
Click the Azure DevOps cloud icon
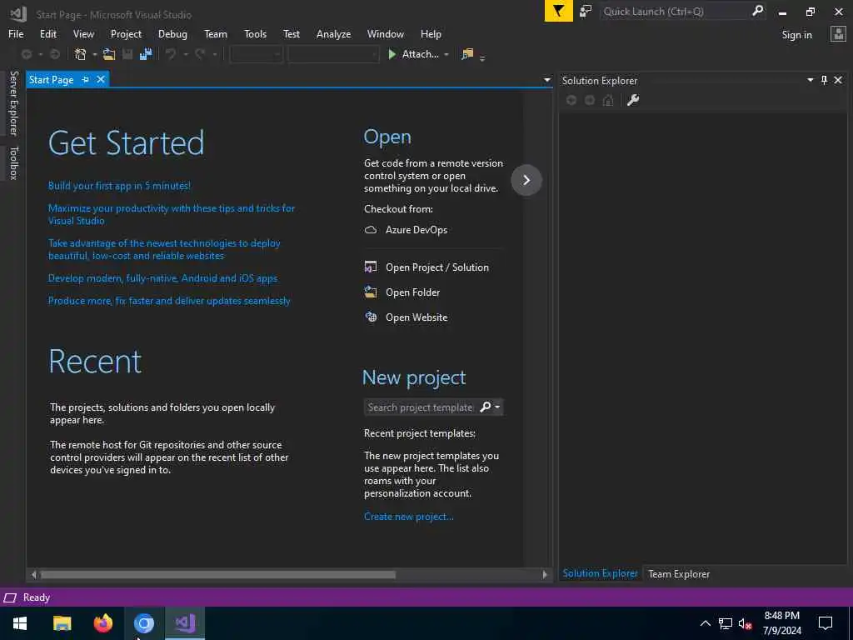pos(371,230)
